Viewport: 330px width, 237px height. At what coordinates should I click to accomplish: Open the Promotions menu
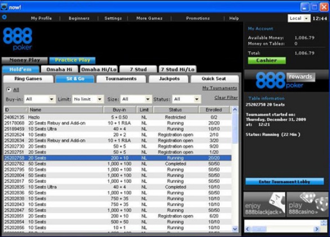[x=198, y=19]
